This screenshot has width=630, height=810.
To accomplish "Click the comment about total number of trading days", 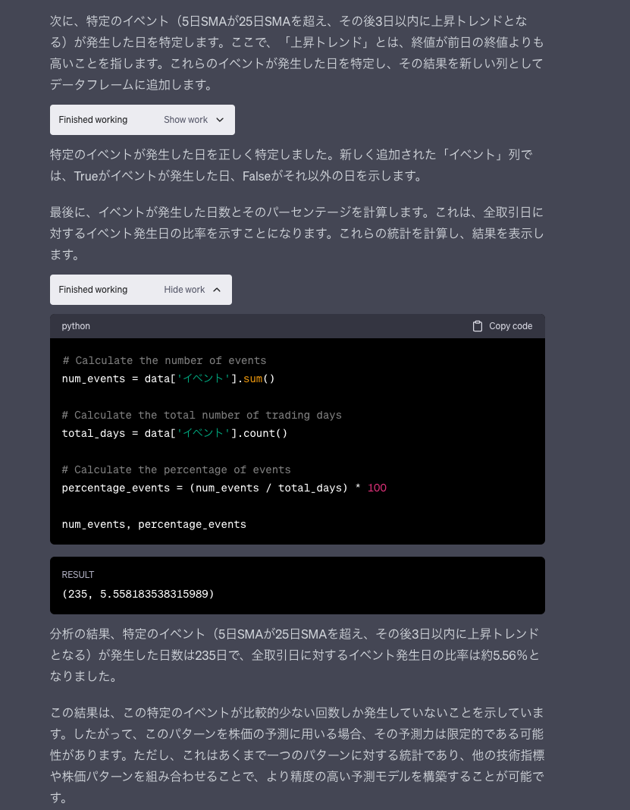I will [202, 416].
